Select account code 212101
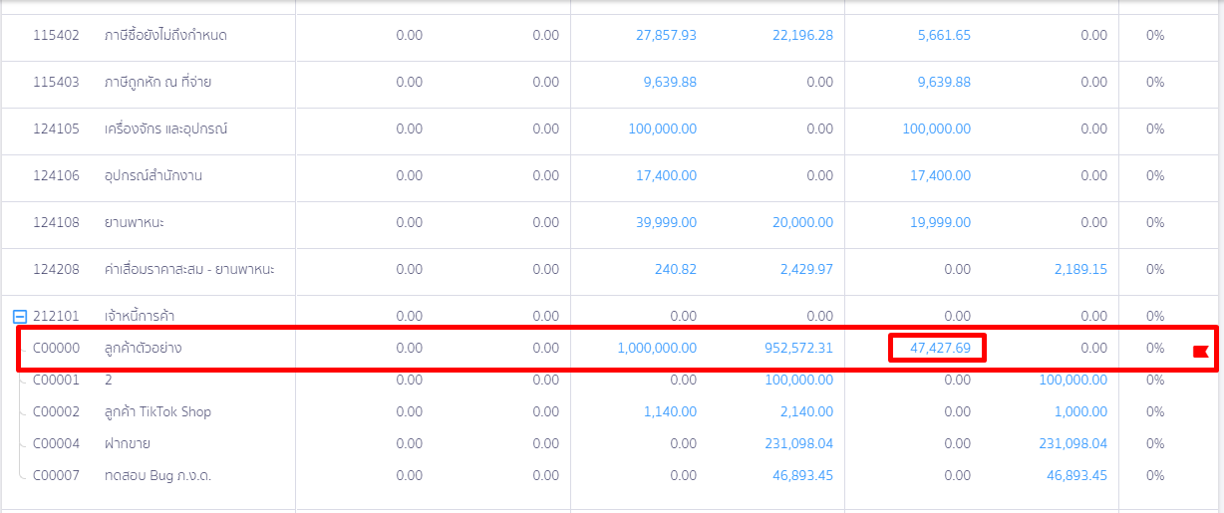This screenshot has width=1224, height=513. 56,317
